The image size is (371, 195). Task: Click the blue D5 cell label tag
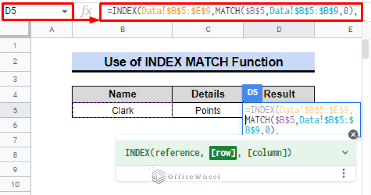252,92
